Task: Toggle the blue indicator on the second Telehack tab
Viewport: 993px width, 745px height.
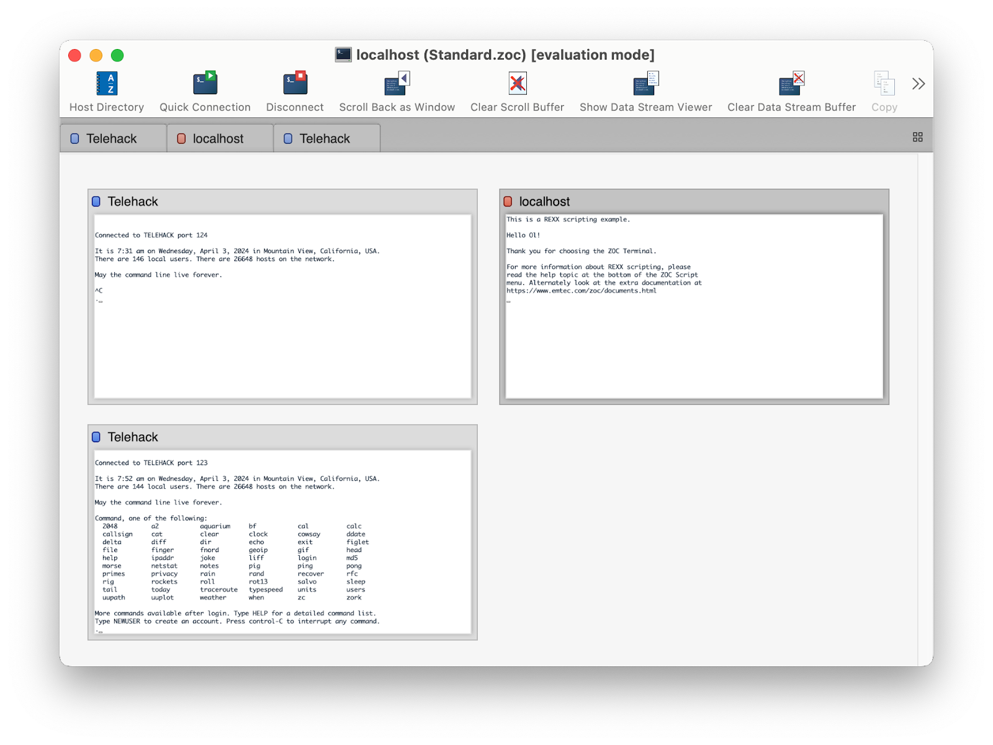Action: click(287, 138)
